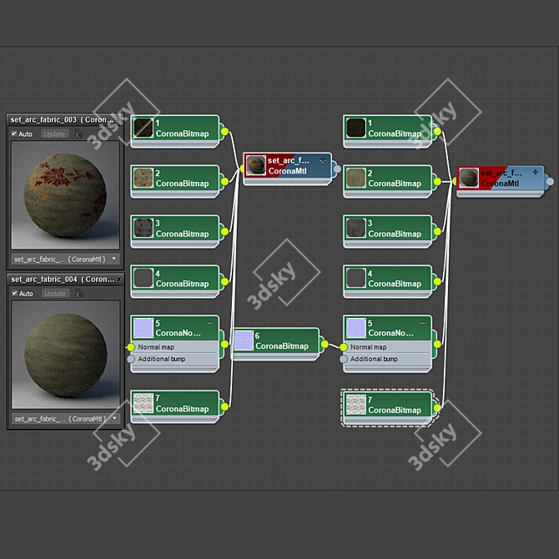Collapse right-group node 5 CoronaNormal with minus
559x559 pixels.
(x=422, y=323)
